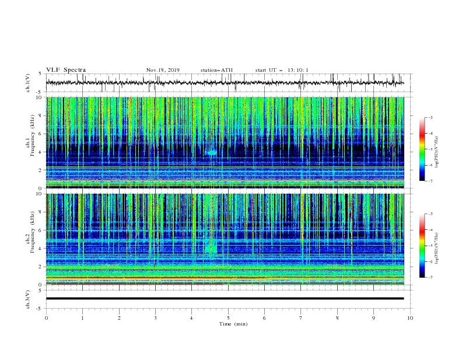Click the ch.1 "Frequency (kHz)" axis label
462x357 pixels.
pyautogui.click(x=32, y=136)
